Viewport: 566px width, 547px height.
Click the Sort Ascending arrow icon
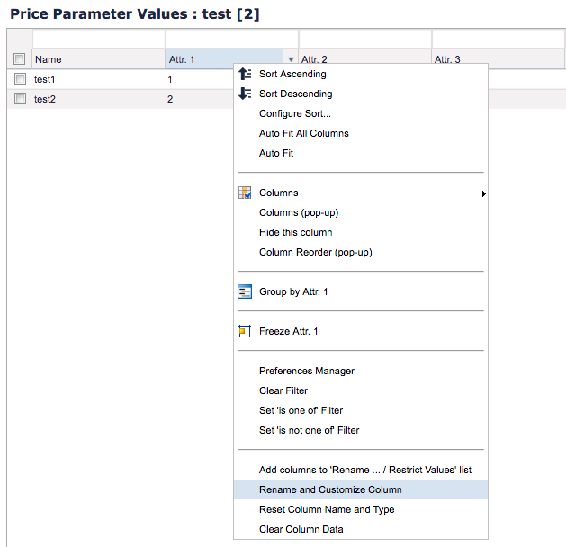(x=245, y=74)
